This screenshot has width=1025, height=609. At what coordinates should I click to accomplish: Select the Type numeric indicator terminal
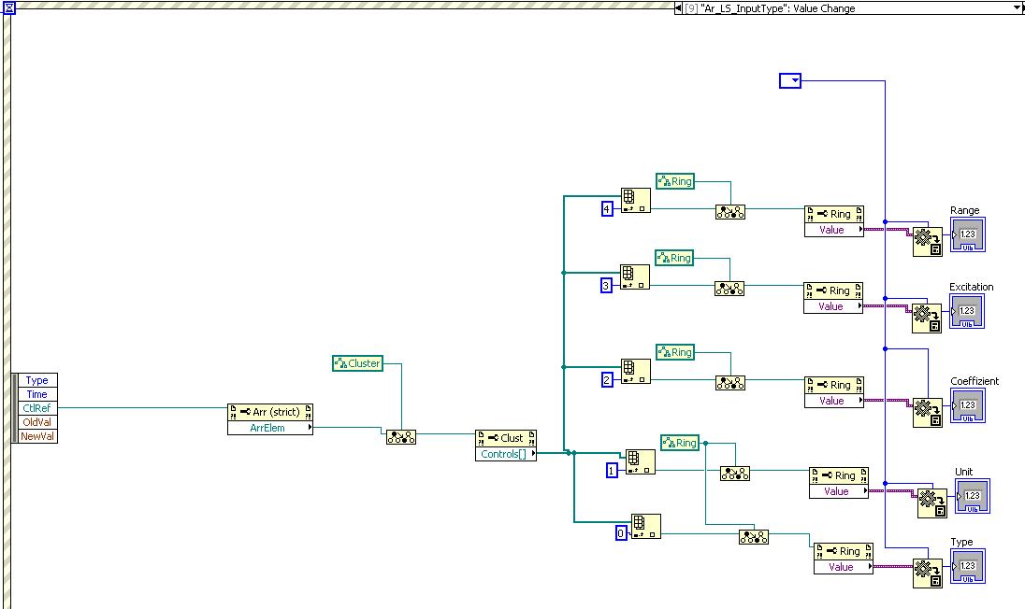967,567
